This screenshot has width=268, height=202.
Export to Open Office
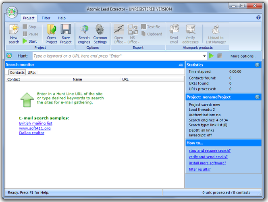(x=119, y=34)
